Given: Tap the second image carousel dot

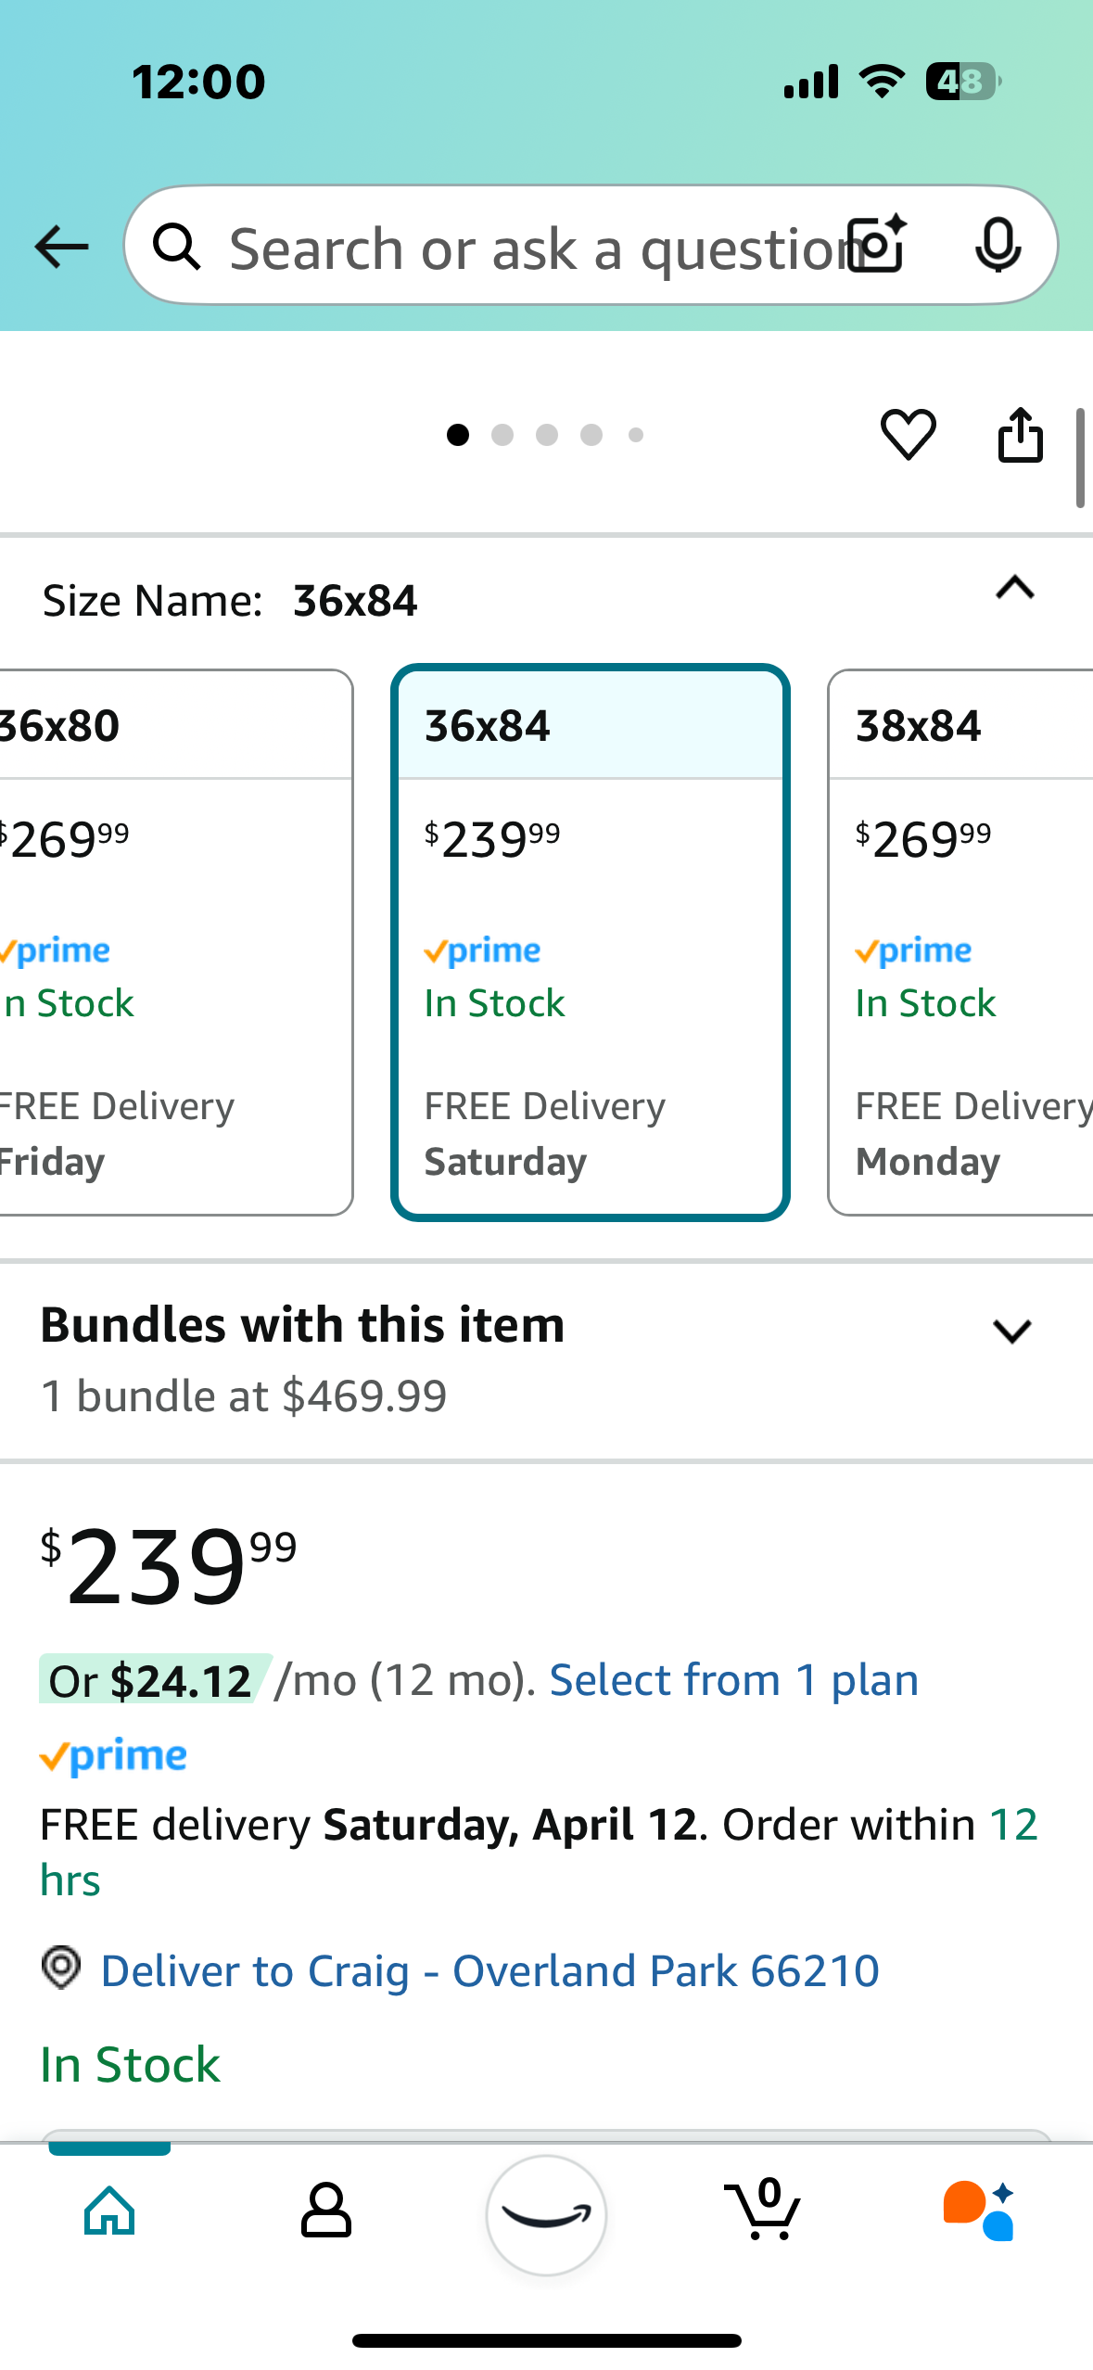Looking at the screenshot, I should (x=502, y=435).
